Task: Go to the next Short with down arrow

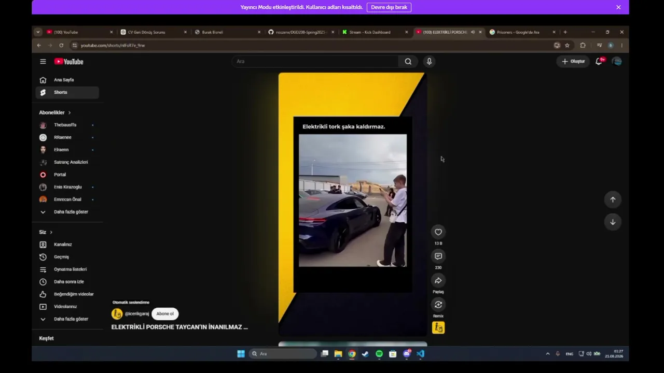Action: pyautogui.click(x=613, y=222)
